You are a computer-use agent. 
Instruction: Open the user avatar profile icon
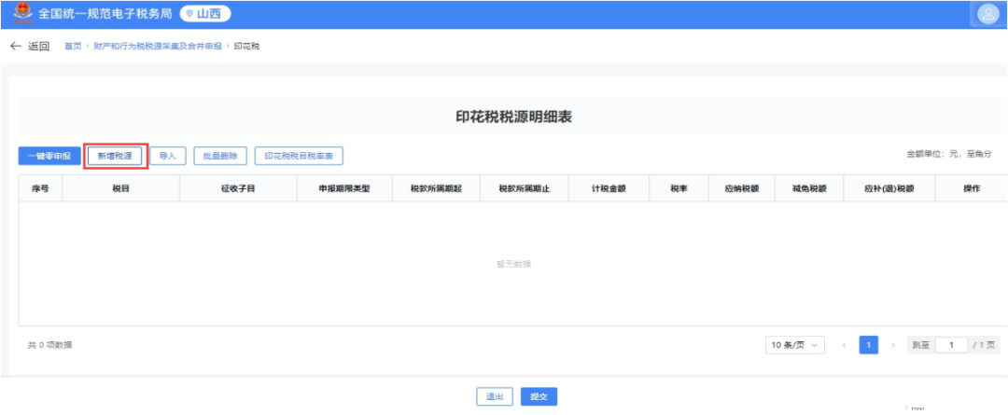click(987, 14)
